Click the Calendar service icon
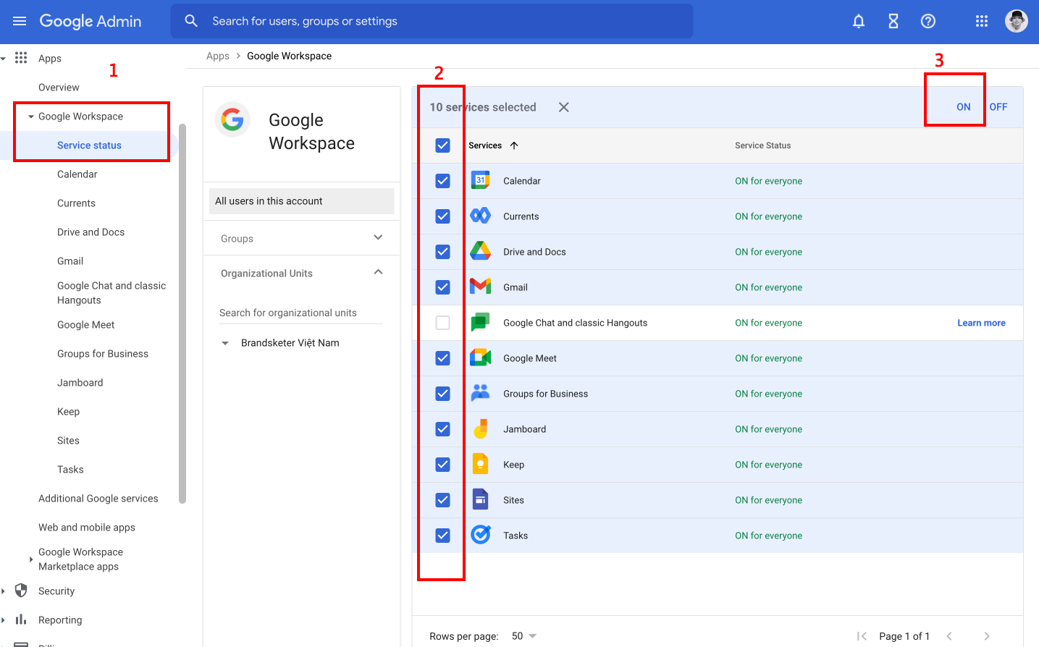The image size is (1039, 647). (x=480, y=181)
